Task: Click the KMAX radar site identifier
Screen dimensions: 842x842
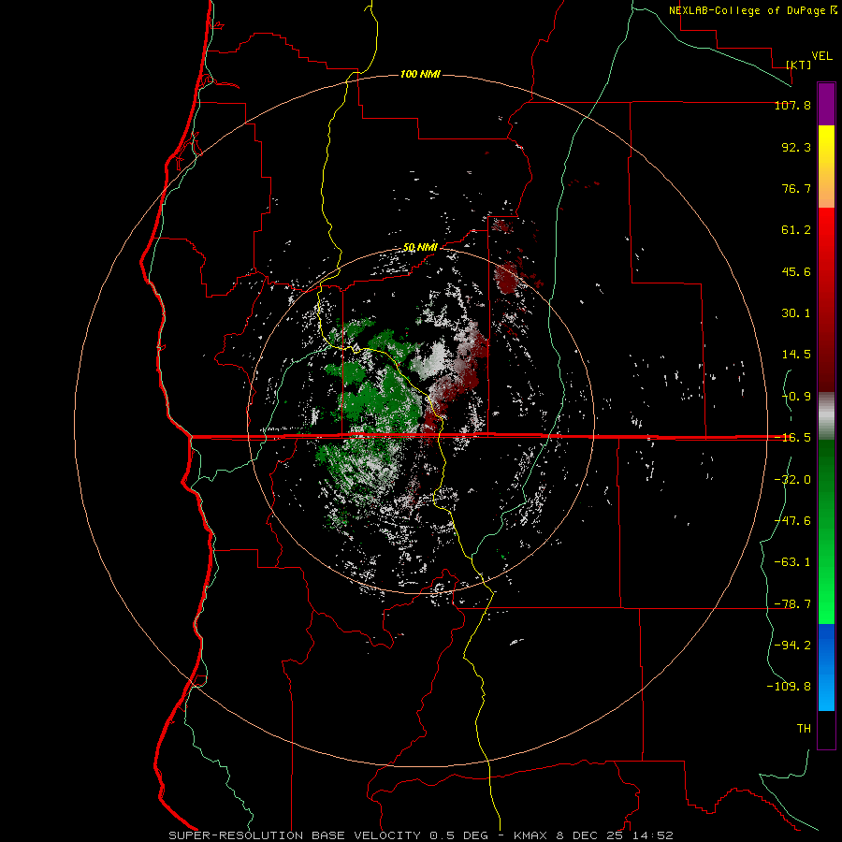Action: (x=531, y=835)
